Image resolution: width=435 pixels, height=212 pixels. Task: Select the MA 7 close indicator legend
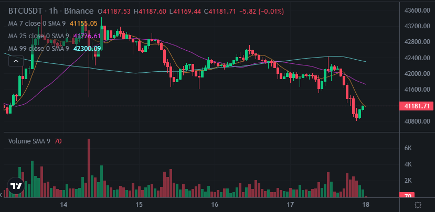[37, 24]
